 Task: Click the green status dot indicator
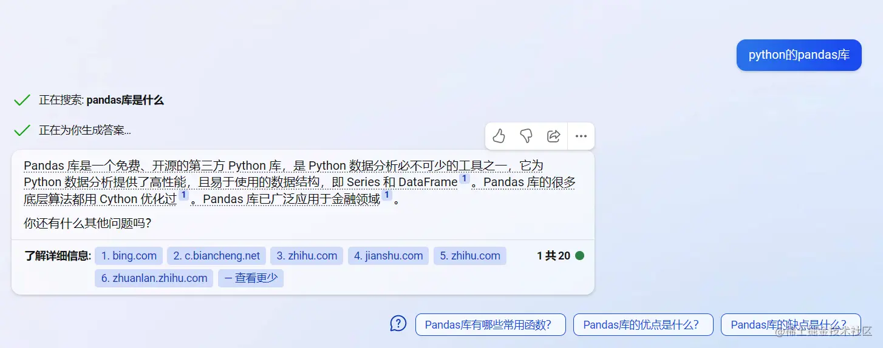point(579,255)
